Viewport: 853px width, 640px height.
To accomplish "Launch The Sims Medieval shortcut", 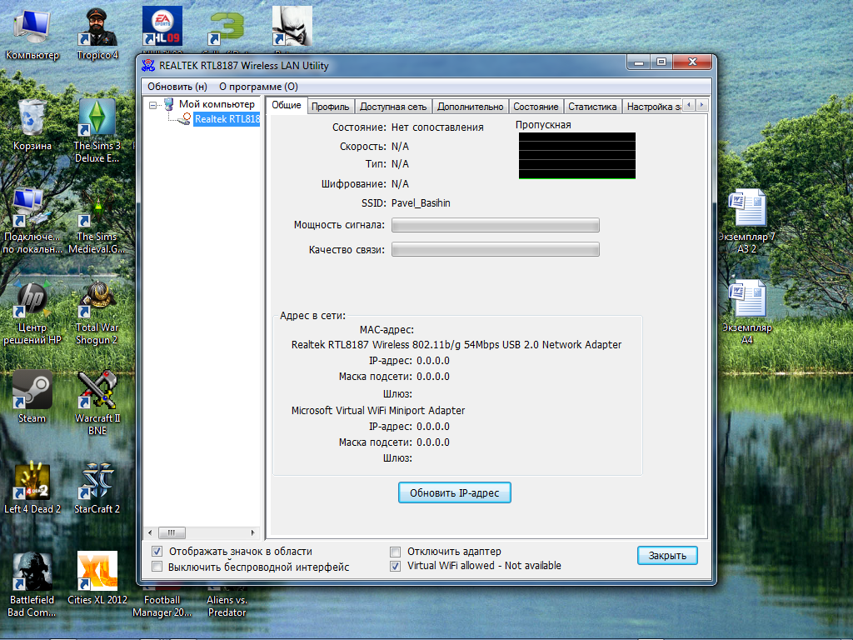I will (97, 222).
